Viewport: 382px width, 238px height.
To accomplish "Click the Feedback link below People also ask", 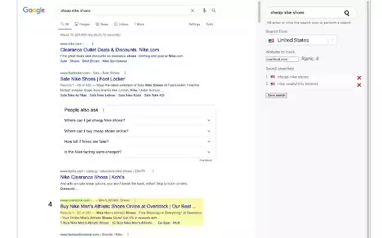I will coord(206,160).
